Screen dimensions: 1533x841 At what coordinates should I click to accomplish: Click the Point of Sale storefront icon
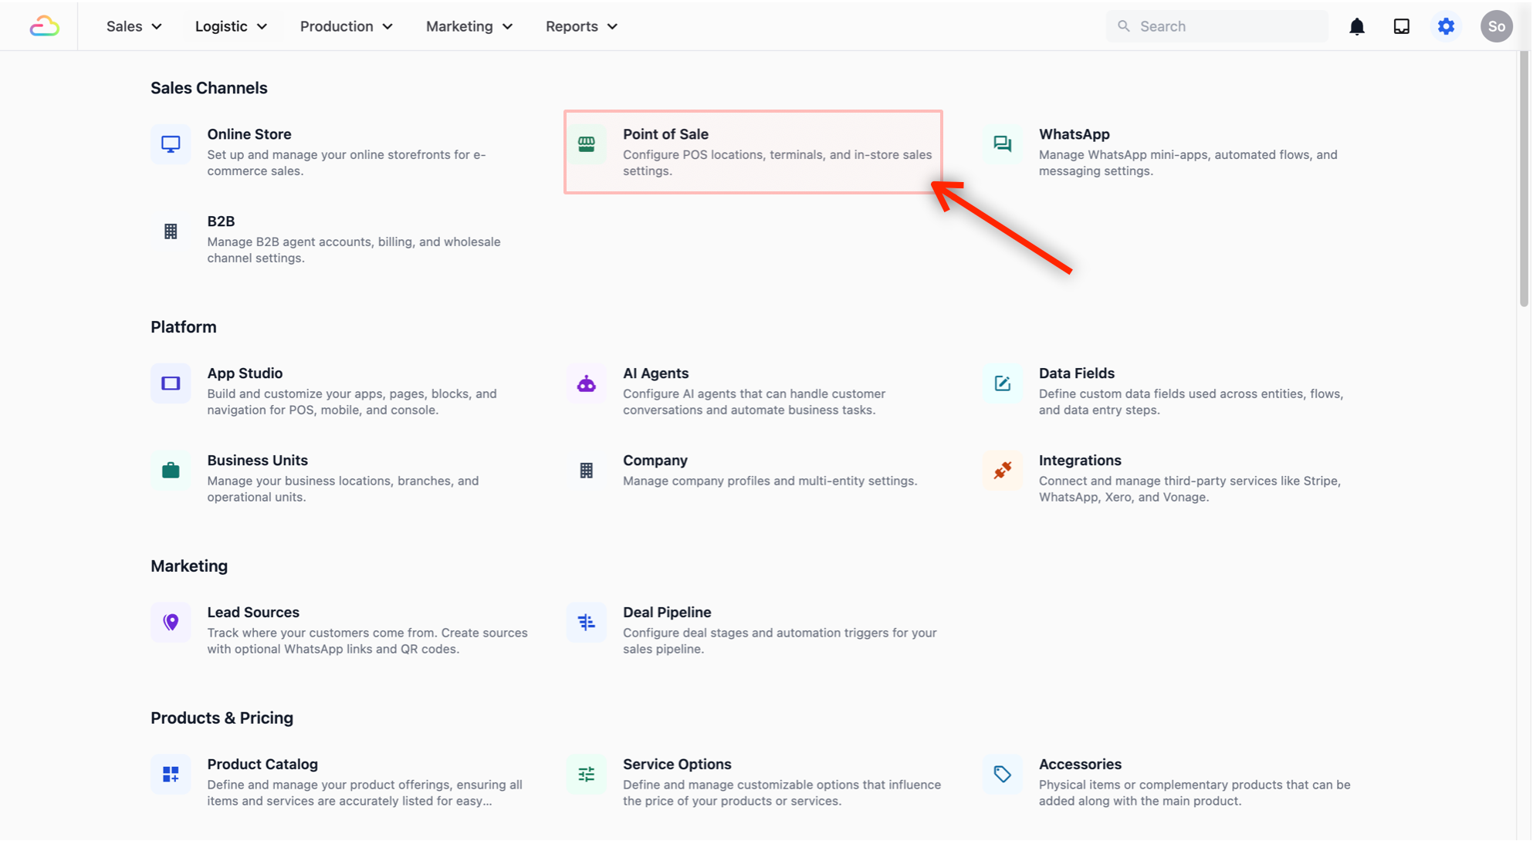587,144
